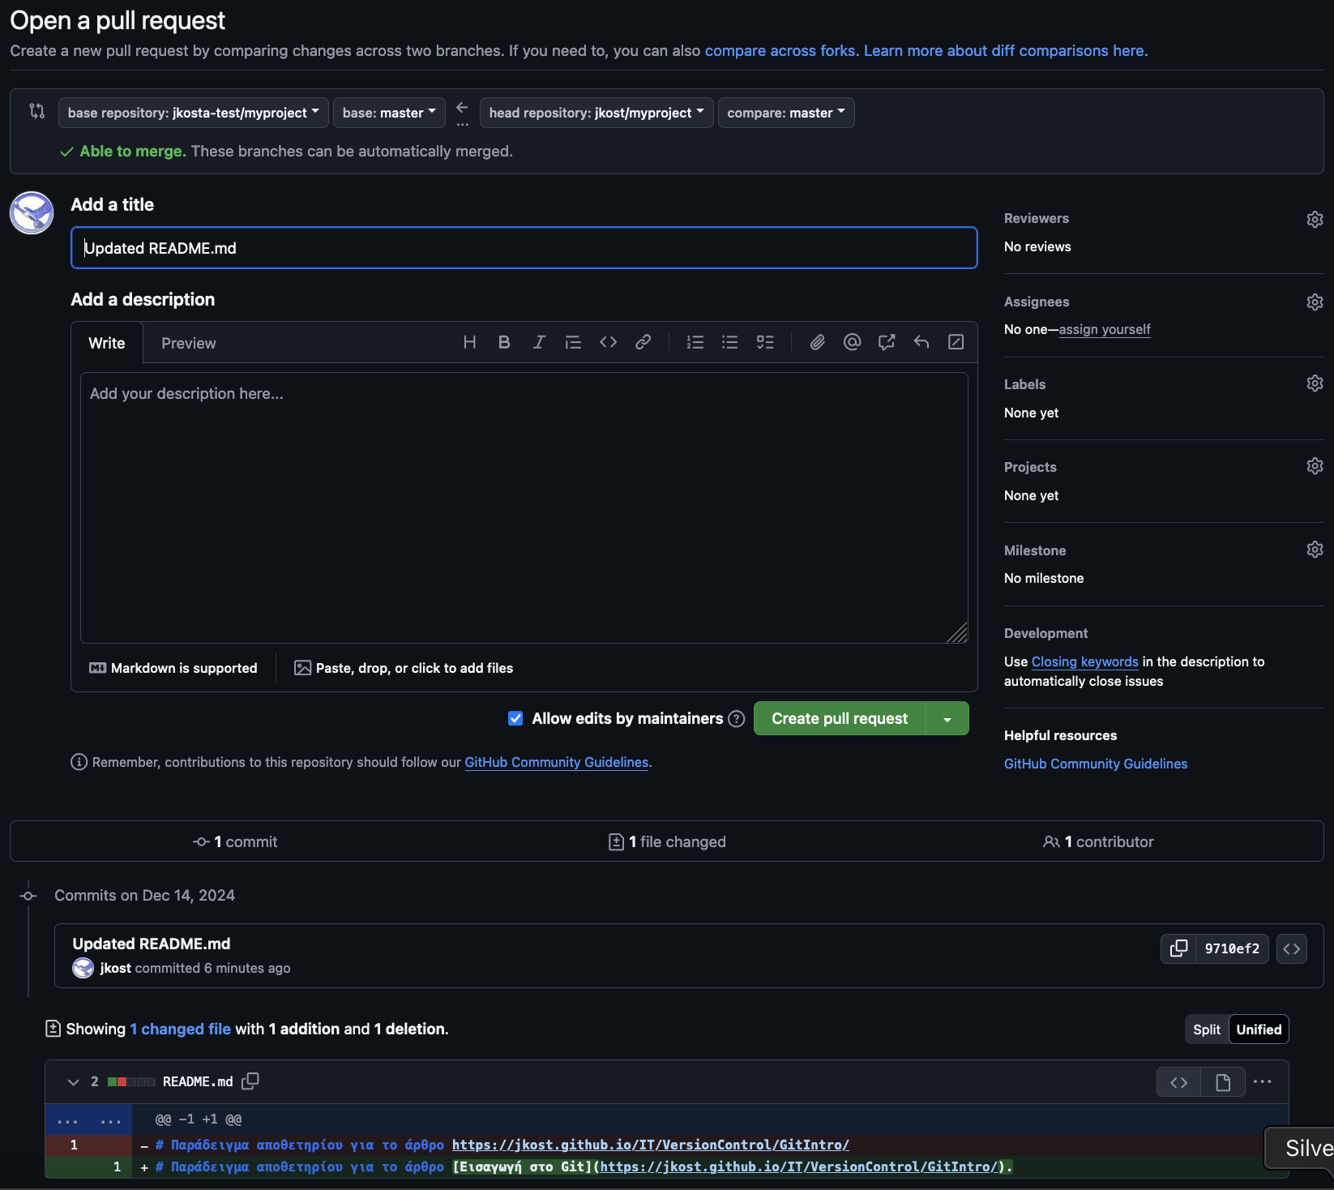
Task: Click into the description text area
Action: (x=524, y=507)
